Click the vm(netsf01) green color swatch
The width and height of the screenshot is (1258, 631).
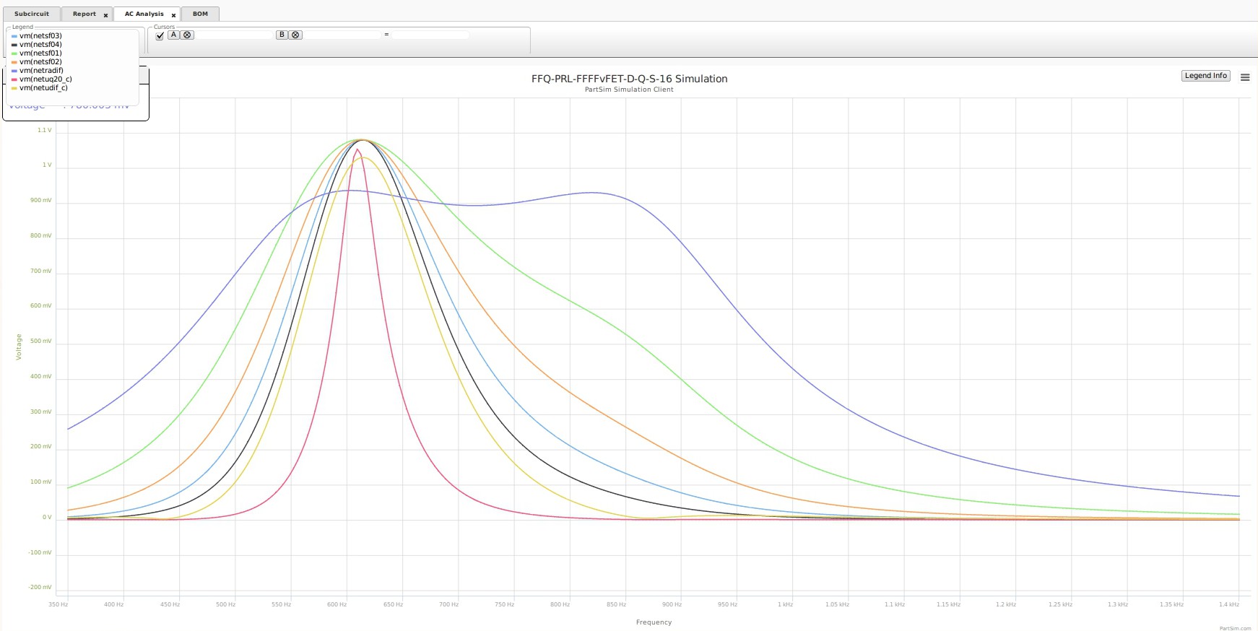click(14, 53)
